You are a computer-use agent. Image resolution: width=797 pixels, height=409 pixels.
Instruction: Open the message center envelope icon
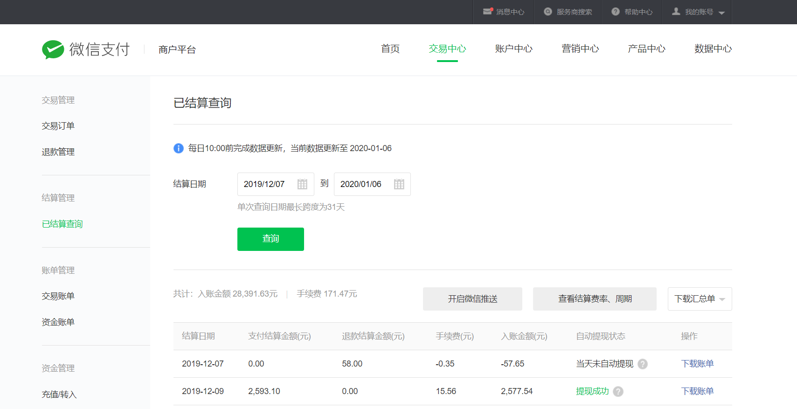click(x=488, y=12)
